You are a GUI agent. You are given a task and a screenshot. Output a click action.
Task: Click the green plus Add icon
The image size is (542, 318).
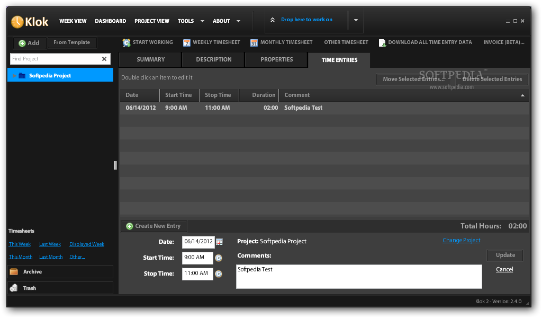(x=22, y=43)
